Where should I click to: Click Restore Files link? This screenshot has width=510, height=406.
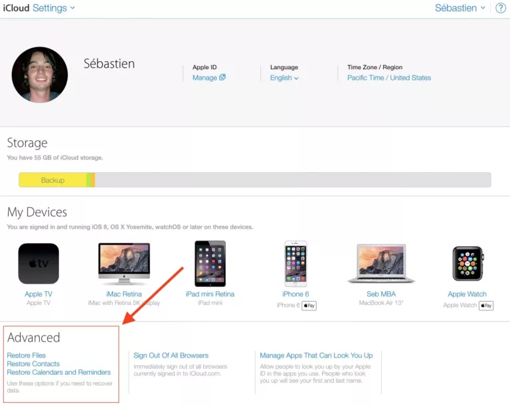coord(27,355)
